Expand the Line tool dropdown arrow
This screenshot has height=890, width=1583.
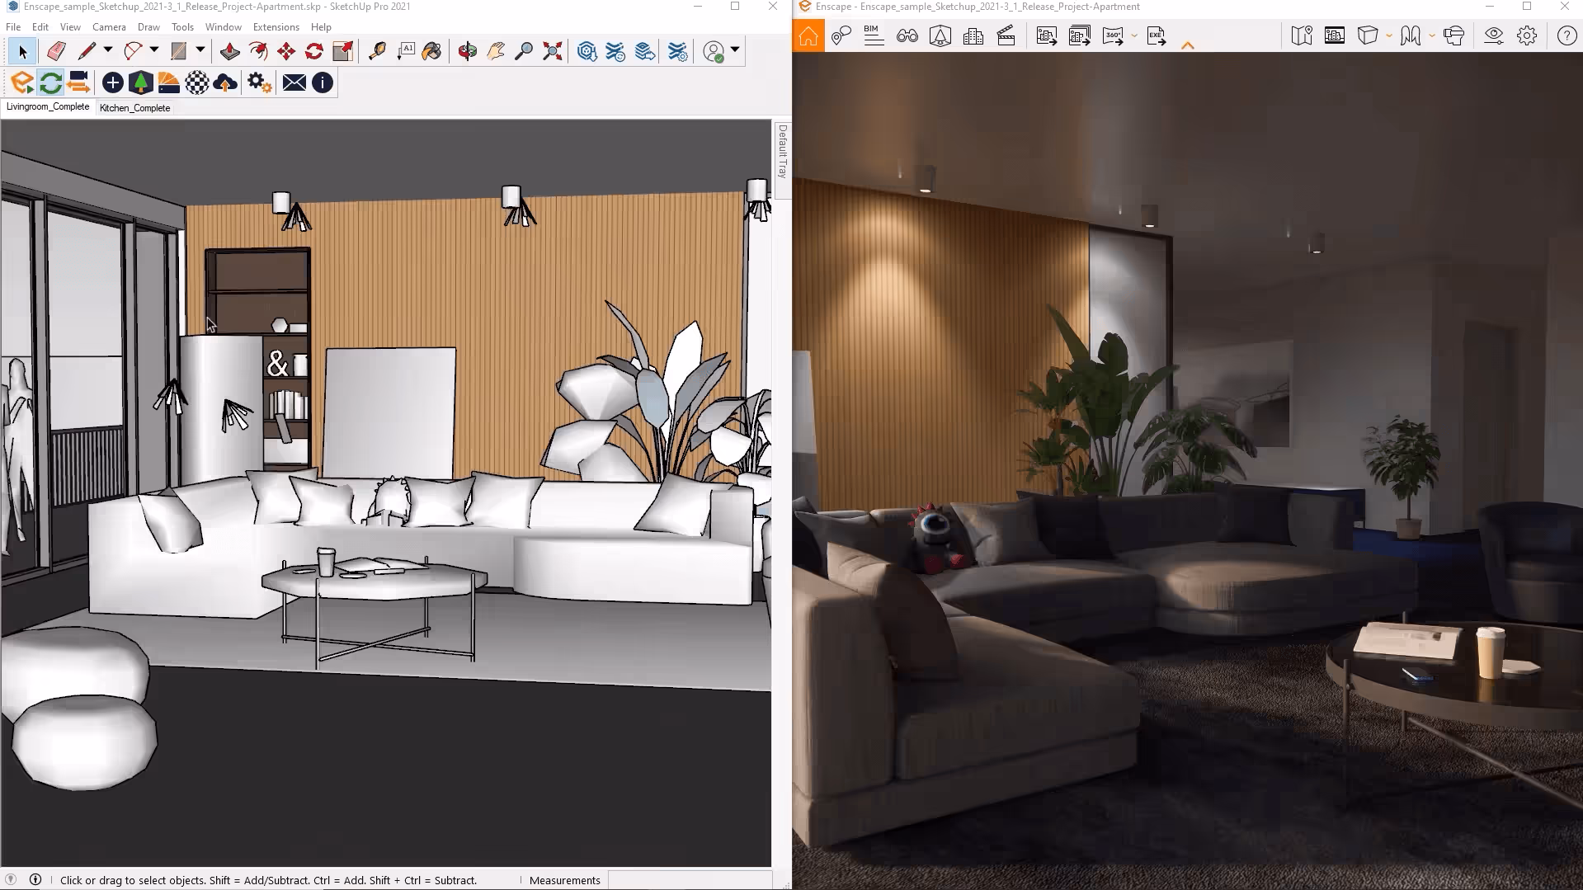point(108,51)
